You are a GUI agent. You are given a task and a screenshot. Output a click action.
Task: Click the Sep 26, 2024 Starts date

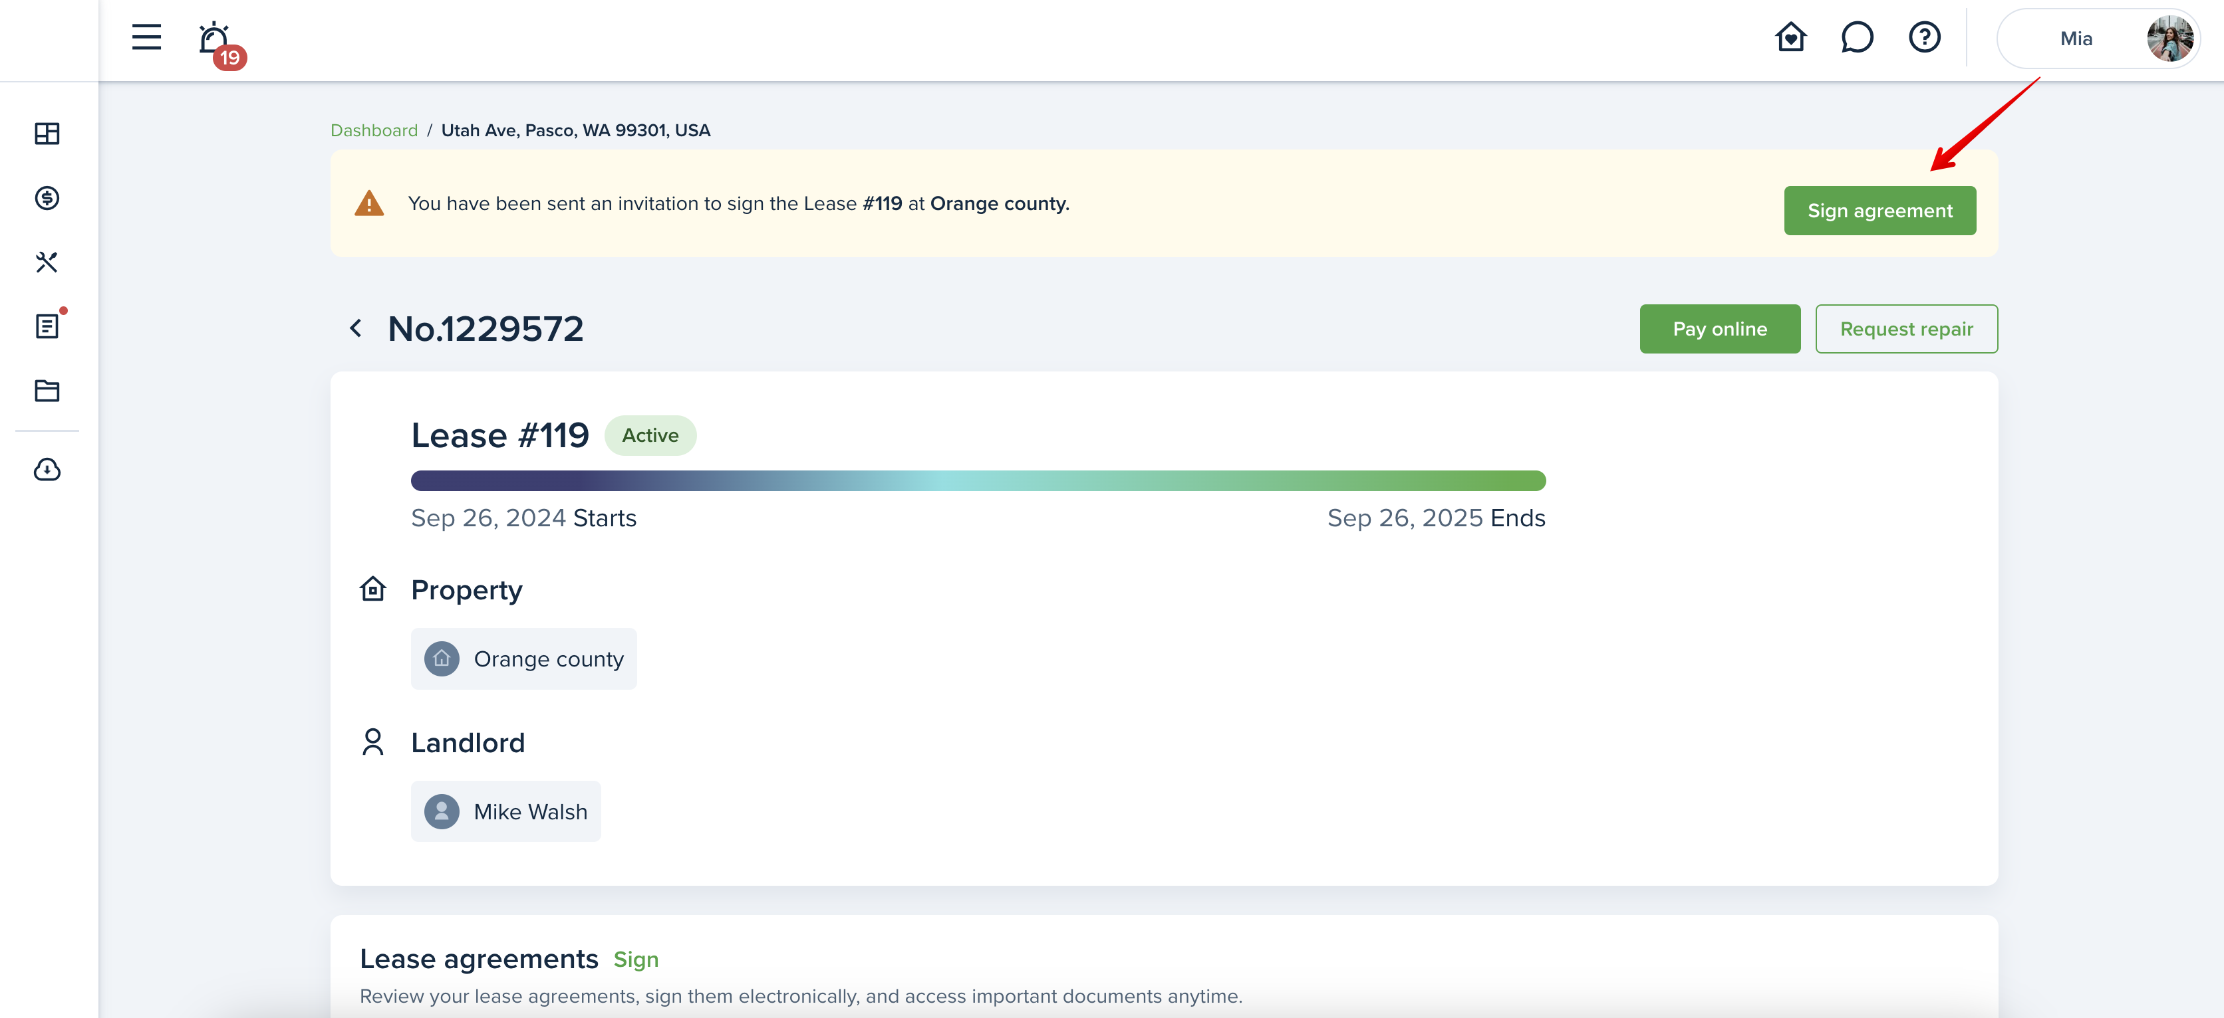(524, 518)
